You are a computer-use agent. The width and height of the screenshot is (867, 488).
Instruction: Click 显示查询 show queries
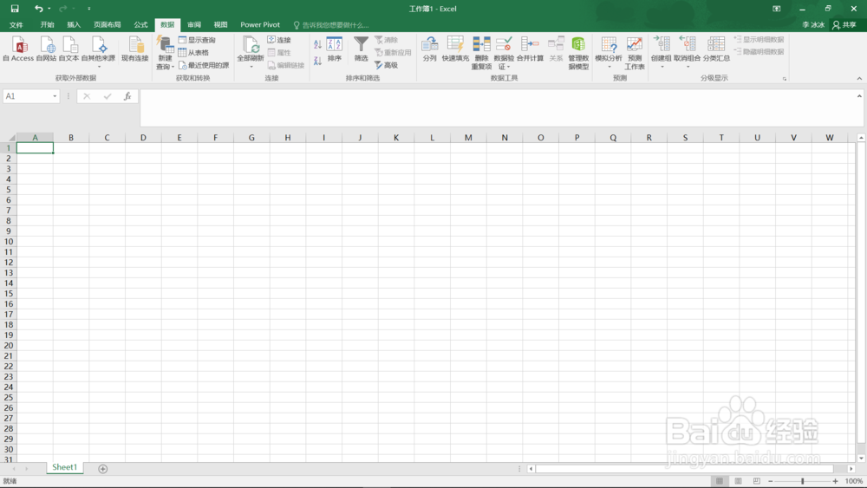197,40
